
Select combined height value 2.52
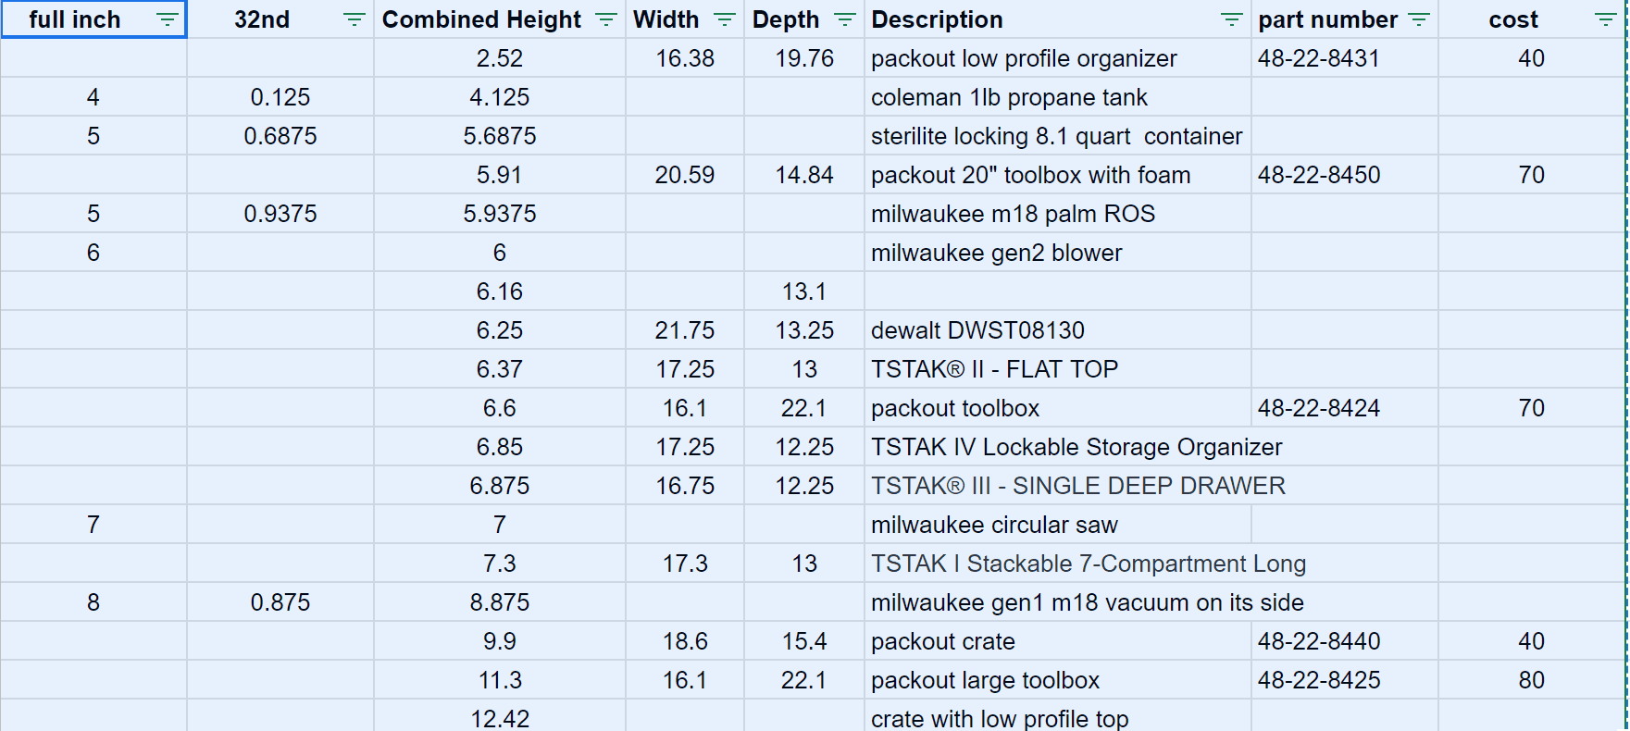click(x=500, y=58)
